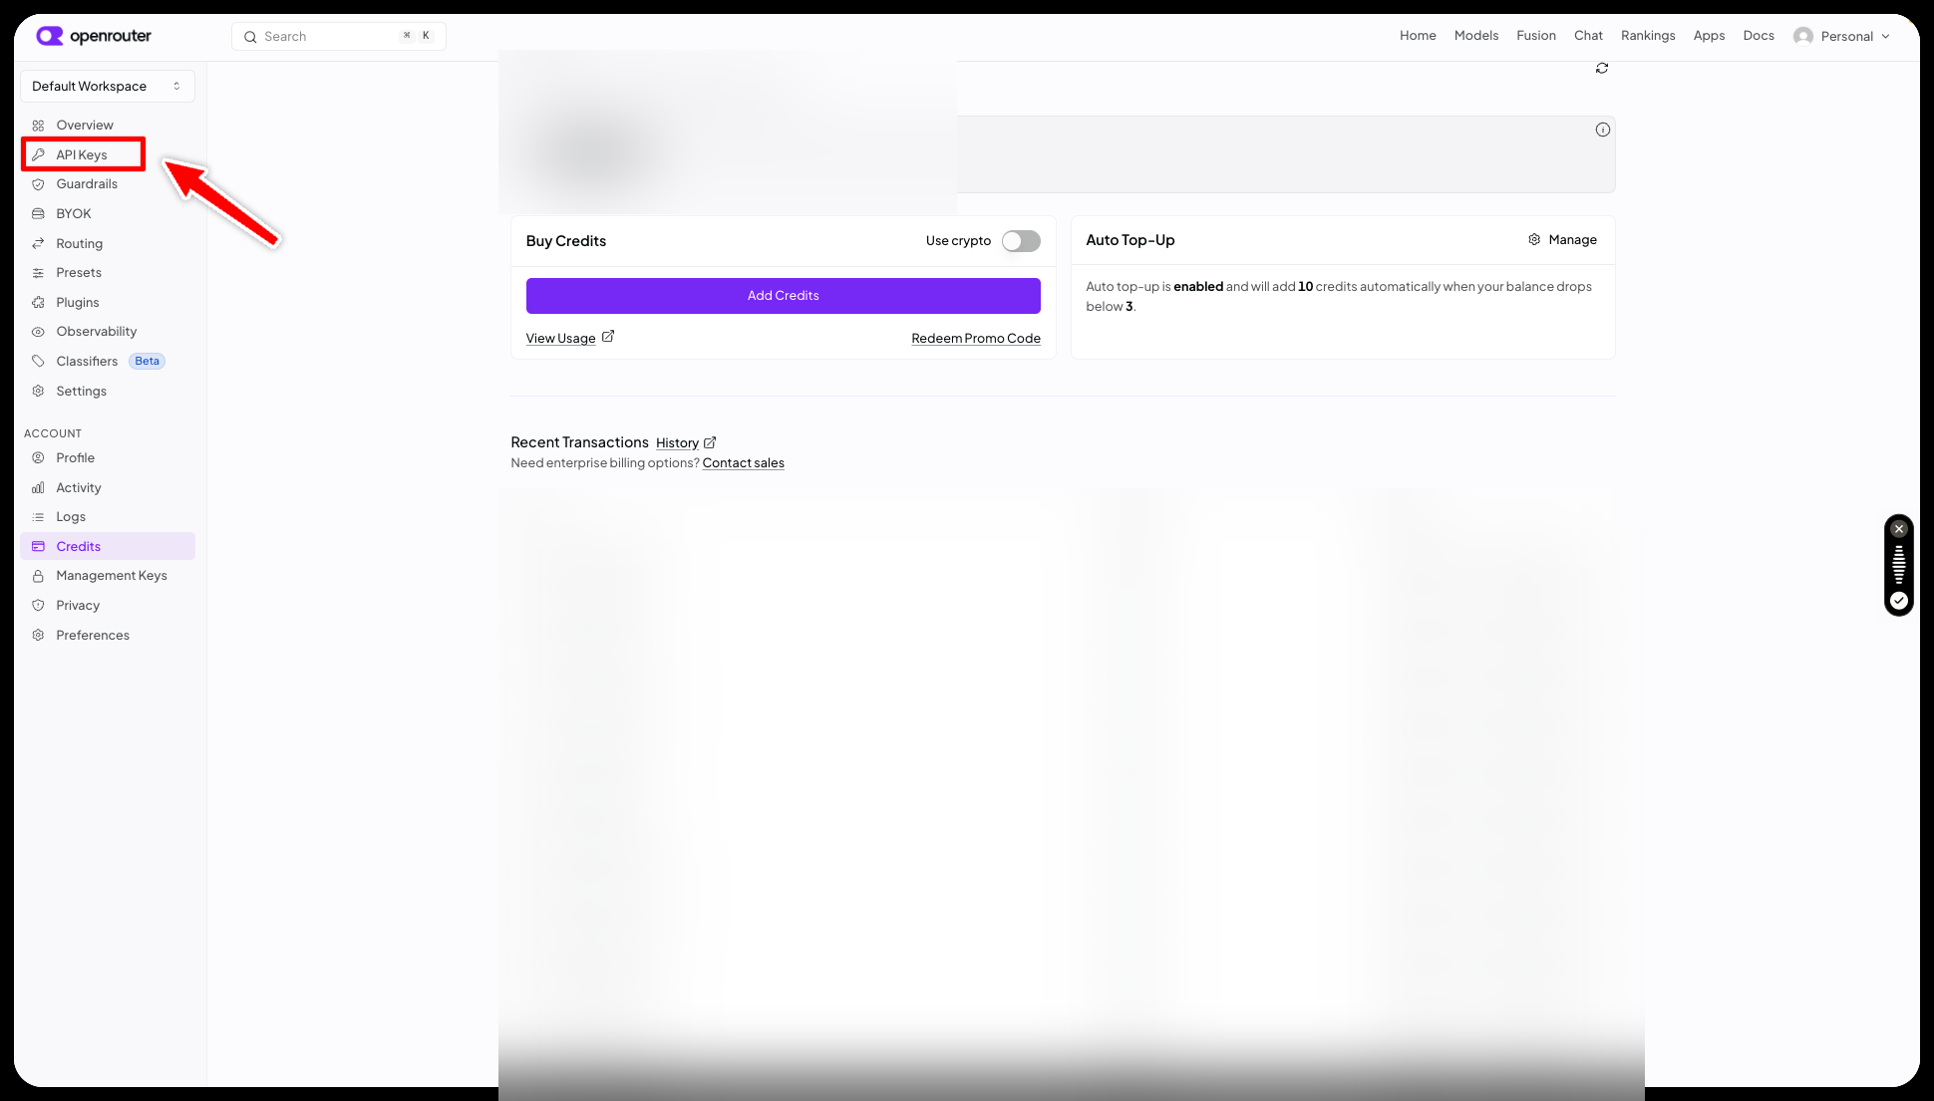
Task: Click the Classifiers tag icon
Action: (x=38, y=362)
